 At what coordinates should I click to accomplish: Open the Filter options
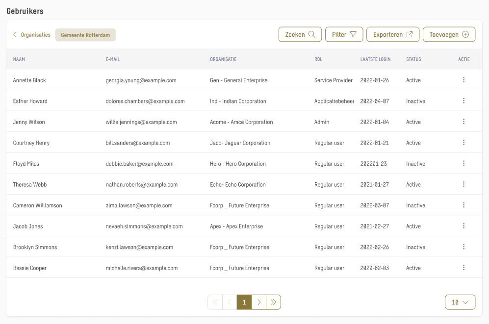[344, 34]
